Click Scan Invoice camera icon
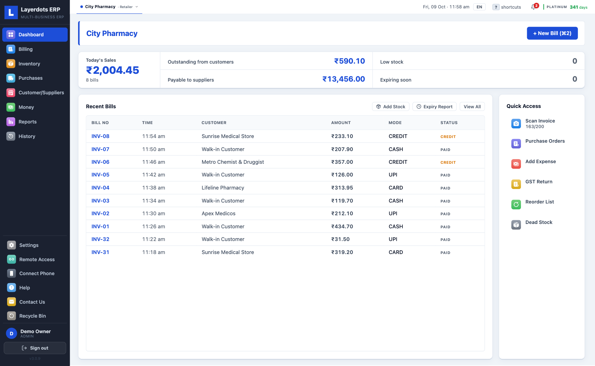This screenshot has height=366, width=595. 516,123
